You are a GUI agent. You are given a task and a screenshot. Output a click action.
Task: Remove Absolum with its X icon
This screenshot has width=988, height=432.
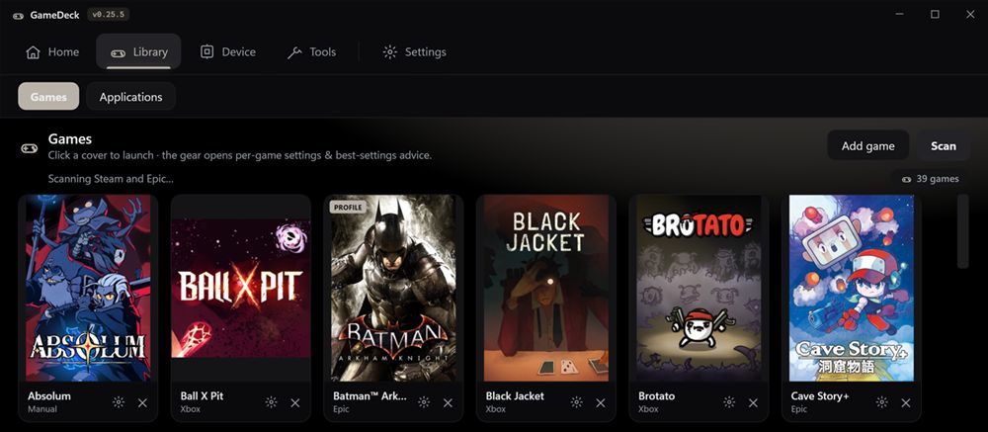coord(142,402)
